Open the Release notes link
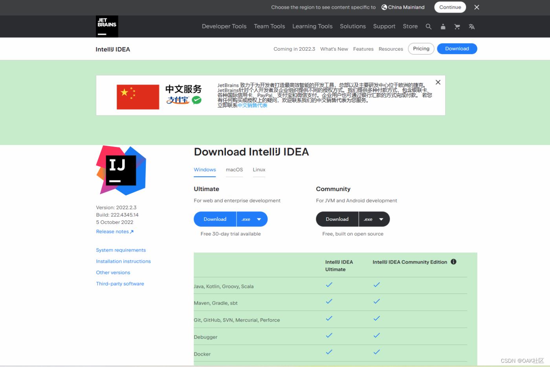This screenshot has width=550, height=367. click(x=115, y=231)
